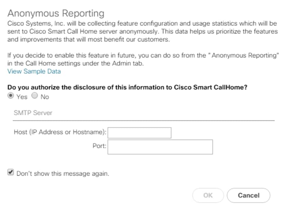Click the "Don't show this message again" label
The height and width of the screenshot is (213, 288).
[x=63, y=173]
